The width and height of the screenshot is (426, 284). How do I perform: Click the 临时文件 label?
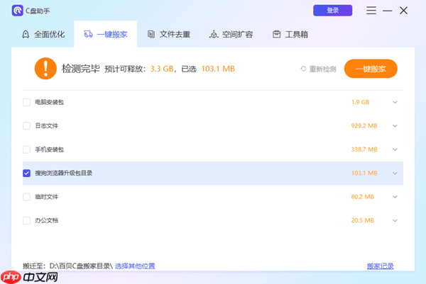[x=46, y=197]
